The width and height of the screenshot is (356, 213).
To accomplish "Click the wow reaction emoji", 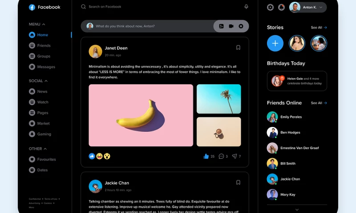I will pyautogui.click(x=107, y=156).
